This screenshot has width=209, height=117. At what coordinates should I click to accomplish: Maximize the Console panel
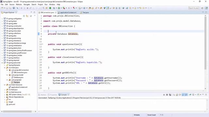(206, 95)
